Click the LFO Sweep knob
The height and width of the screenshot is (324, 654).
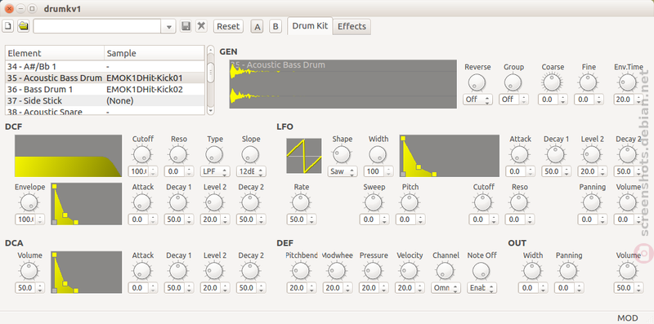pos(374,203)
